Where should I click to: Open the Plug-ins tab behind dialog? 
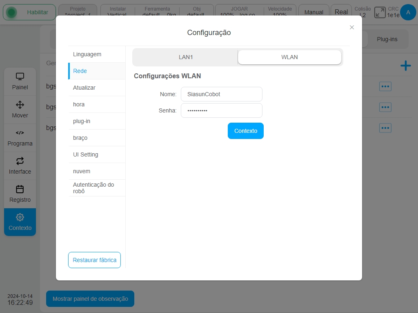pos(387,39)
